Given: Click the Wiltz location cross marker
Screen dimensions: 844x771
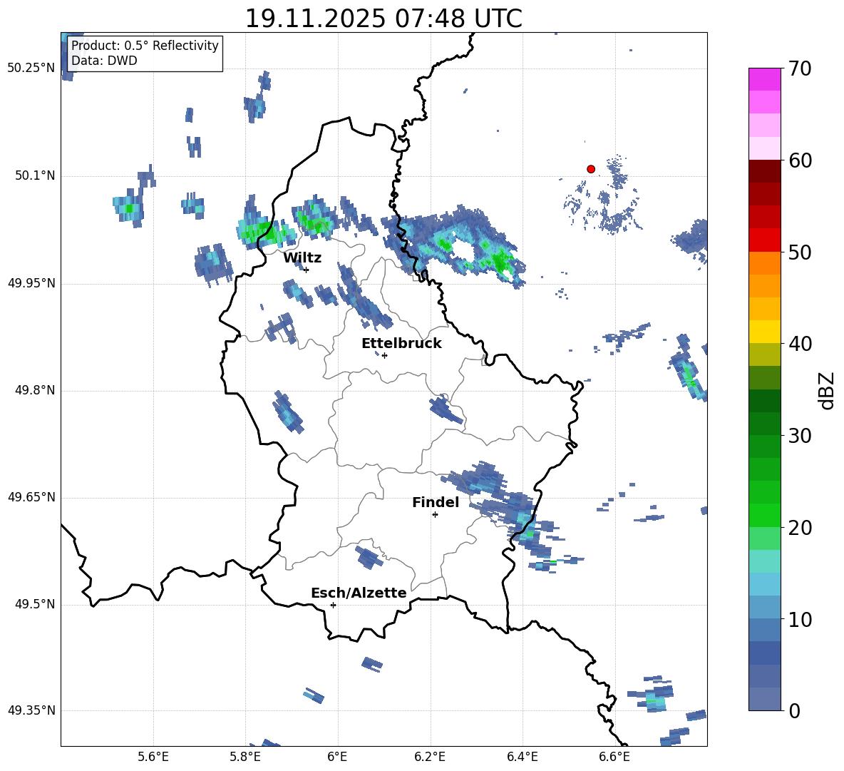Looking at the screenshot, I should (307, 270).
